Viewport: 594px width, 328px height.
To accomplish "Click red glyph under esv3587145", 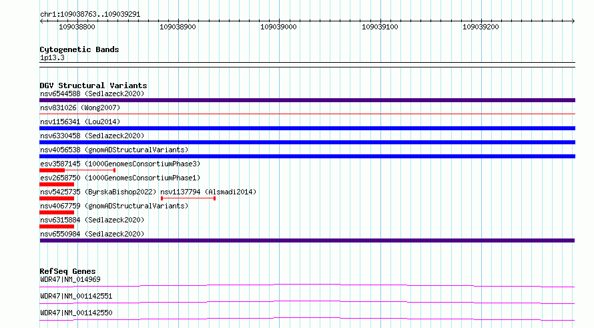I will (77, 170).
